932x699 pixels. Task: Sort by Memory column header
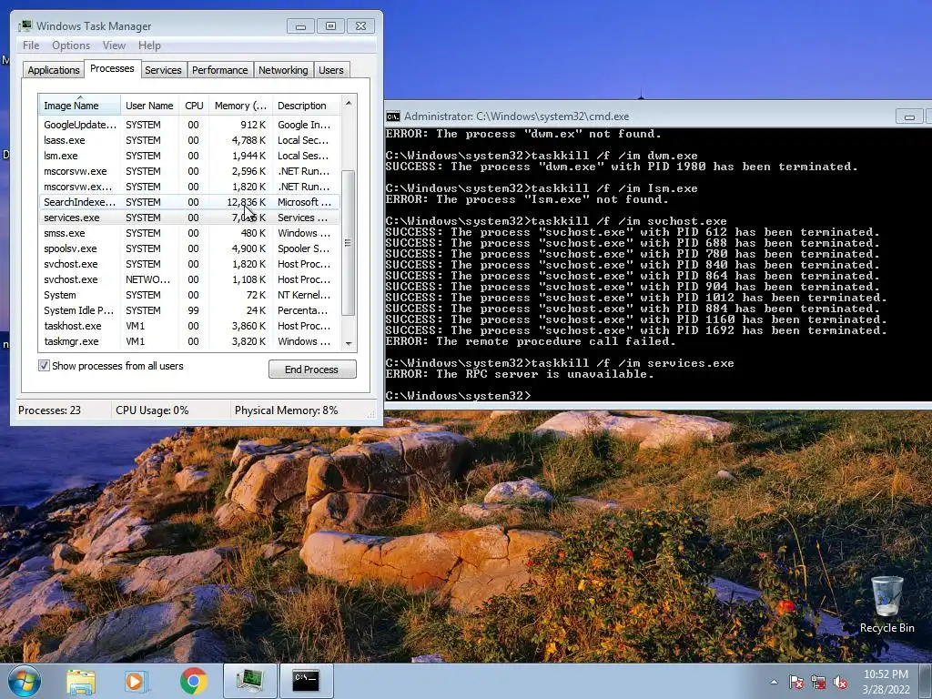point(240,106)
